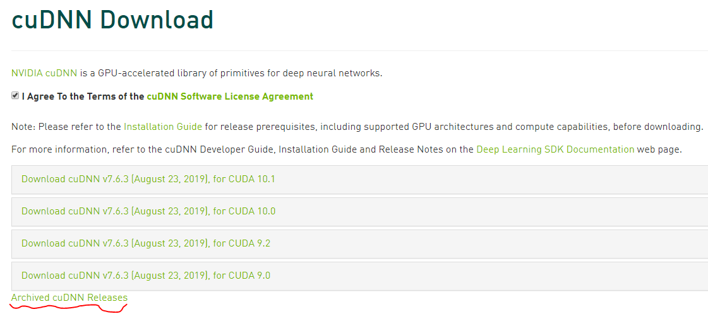This screenshot has width=708, height=314.
Task: Click the cuDNN Download page heading
Action: click(112, 20)
